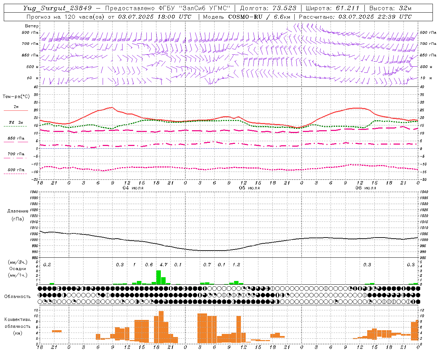Click the '(мм/3ч.)' precipitation unit label

click(18, 262)
